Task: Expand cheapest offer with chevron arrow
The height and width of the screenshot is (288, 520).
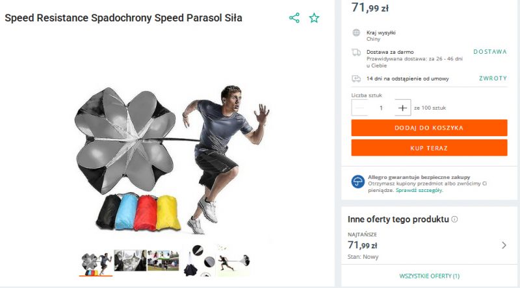Action: click(x=504, y=245)
